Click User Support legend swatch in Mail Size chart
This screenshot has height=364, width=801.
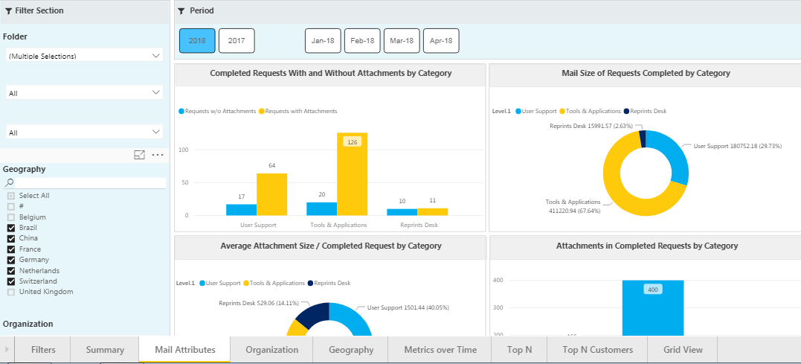[x=518, y=111]
